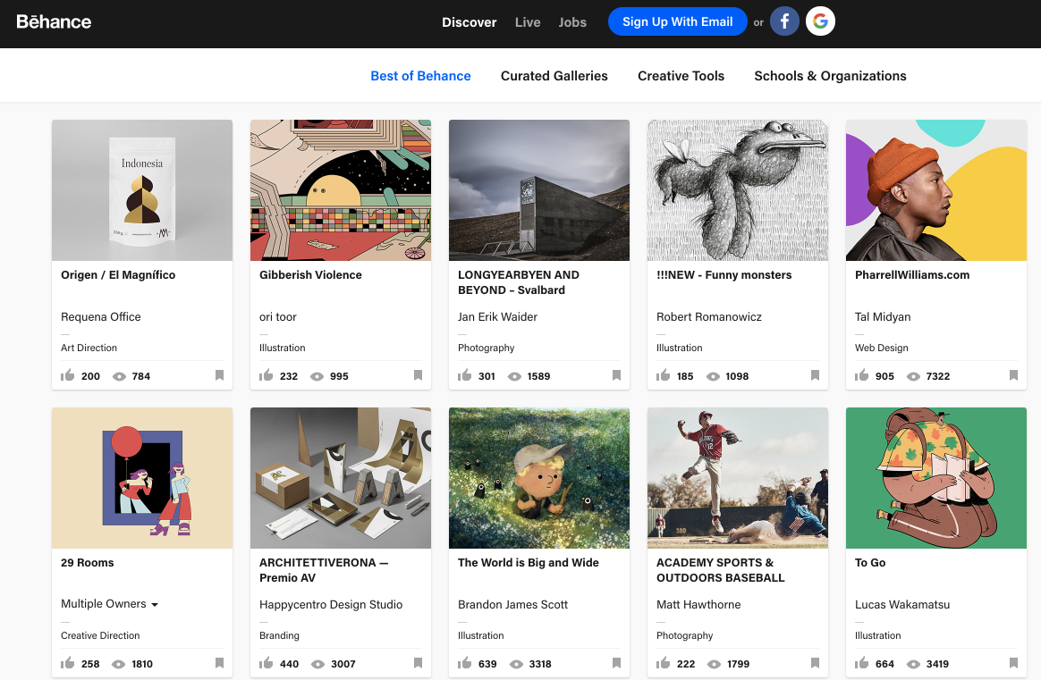Image resolution: width=1041 pixels, height=680 pixels.
Task: Open Jan Erik Waider profile link
Action: 498,316
